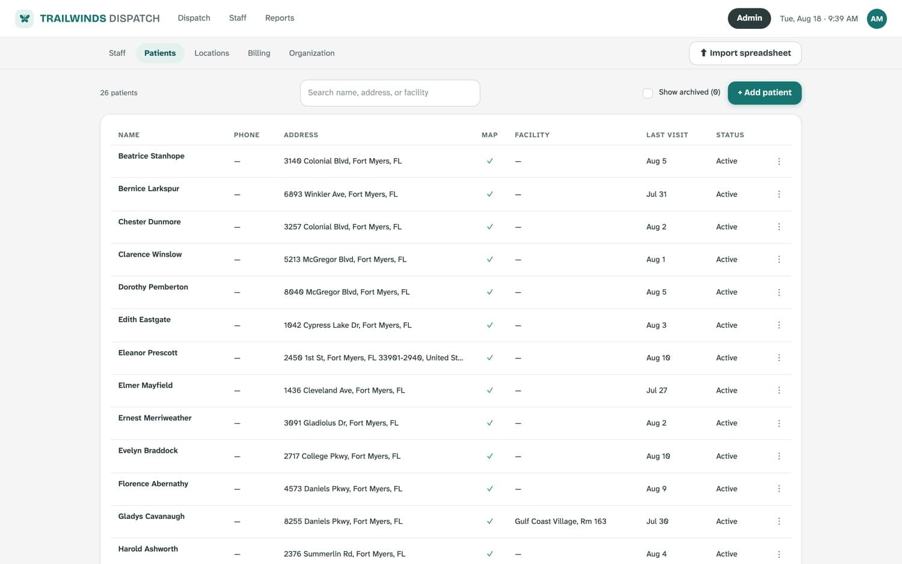This screenshot has height=564, width=902.
Task: Open row menu for Dorothy Pemberton
Action: pyautogui.click(x=779, y=292)
